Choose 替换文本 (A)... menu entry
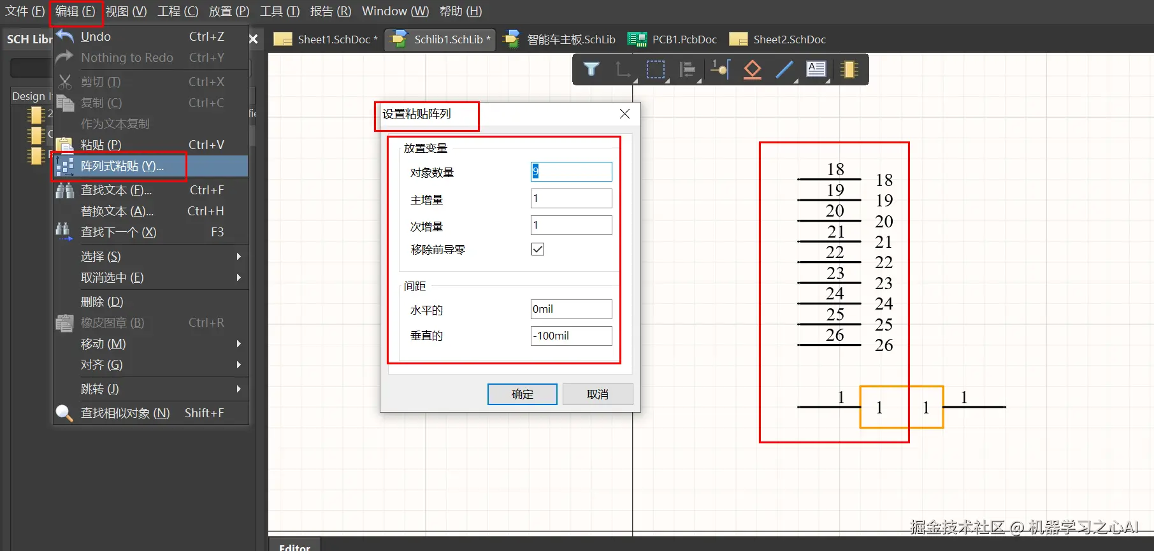The height and width of the screenshot is (551, 1154). click(151, 211)
